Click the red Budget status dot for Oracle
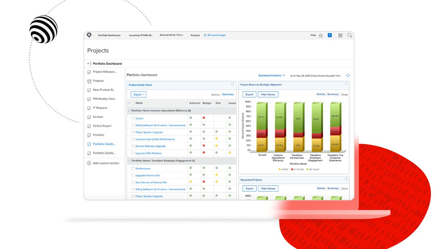The height and width of the screenshot is (249, 442). [204, 118]
